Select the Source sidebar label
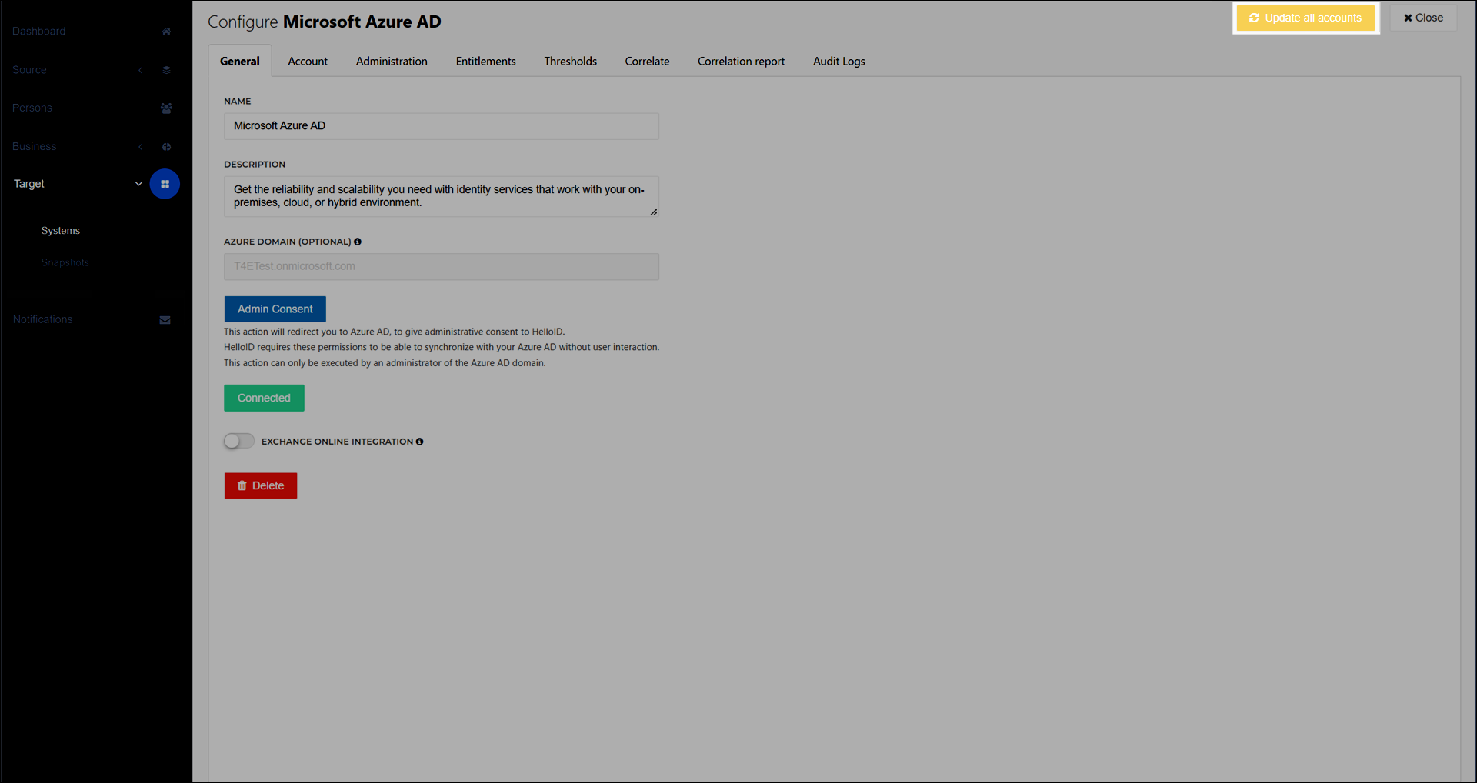Image resolution: width=1477 pixels, height=784 pixels. coord(29,70)
